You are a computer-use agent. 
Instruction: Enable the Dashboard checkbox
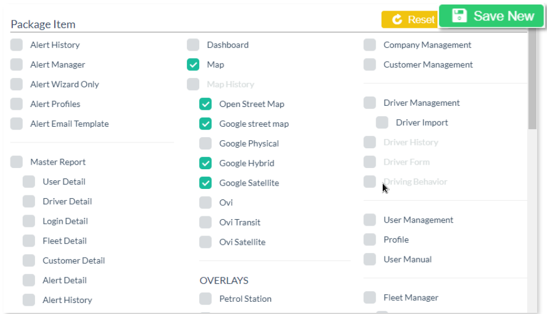[193, 45]
